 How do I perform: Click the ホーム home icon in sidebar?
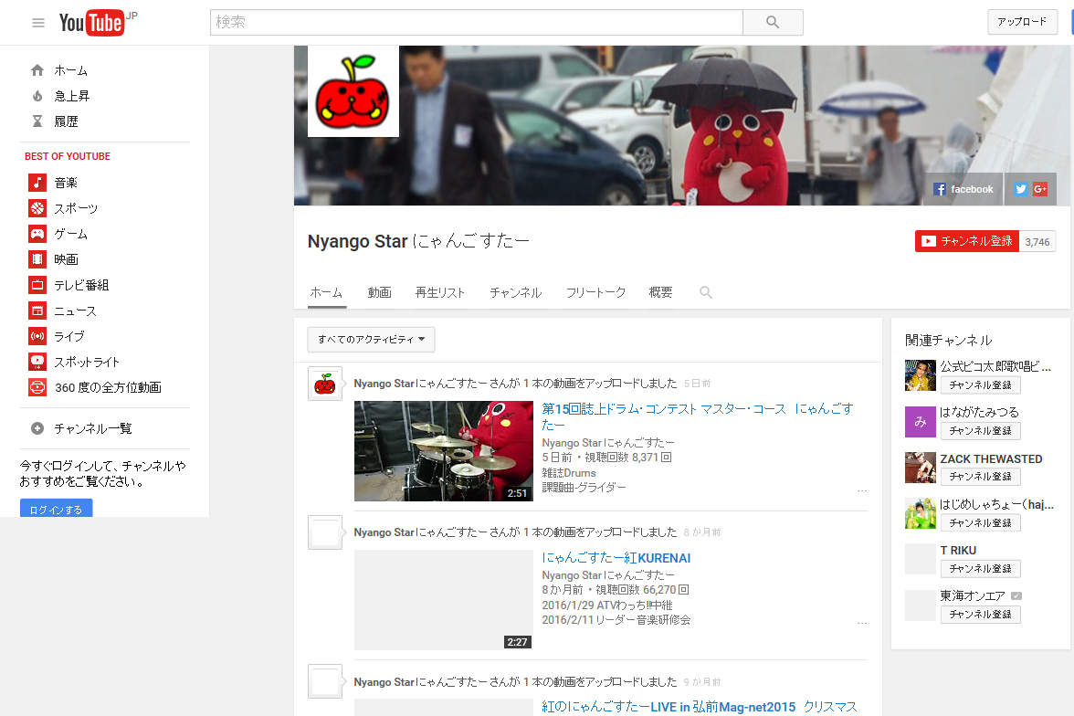click(37, 70)
